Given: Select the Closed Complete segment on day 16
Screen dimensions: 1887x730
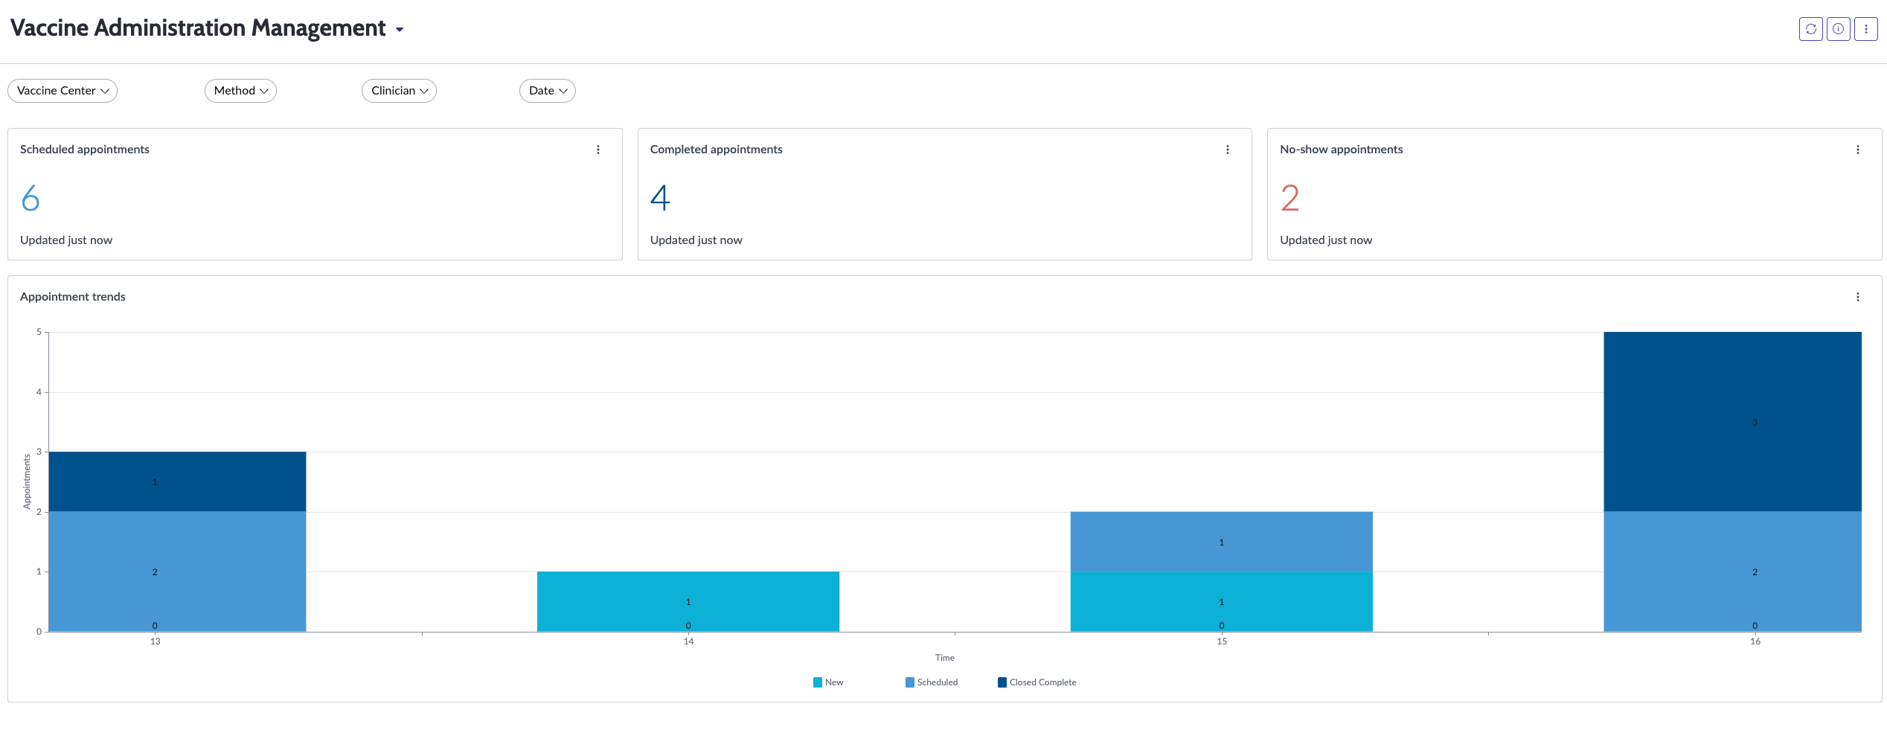Looking at the screenshot, I should coord(1732,422).
